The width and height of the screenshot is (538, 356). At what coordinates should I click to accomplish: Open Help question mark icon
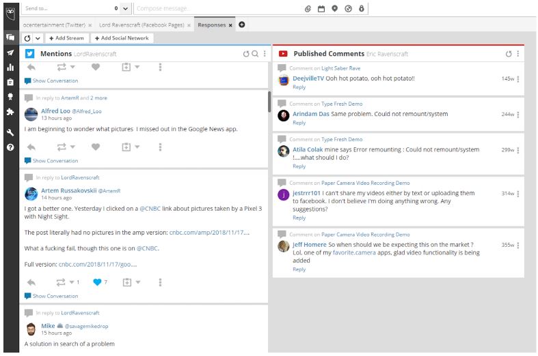click(11, 147)
